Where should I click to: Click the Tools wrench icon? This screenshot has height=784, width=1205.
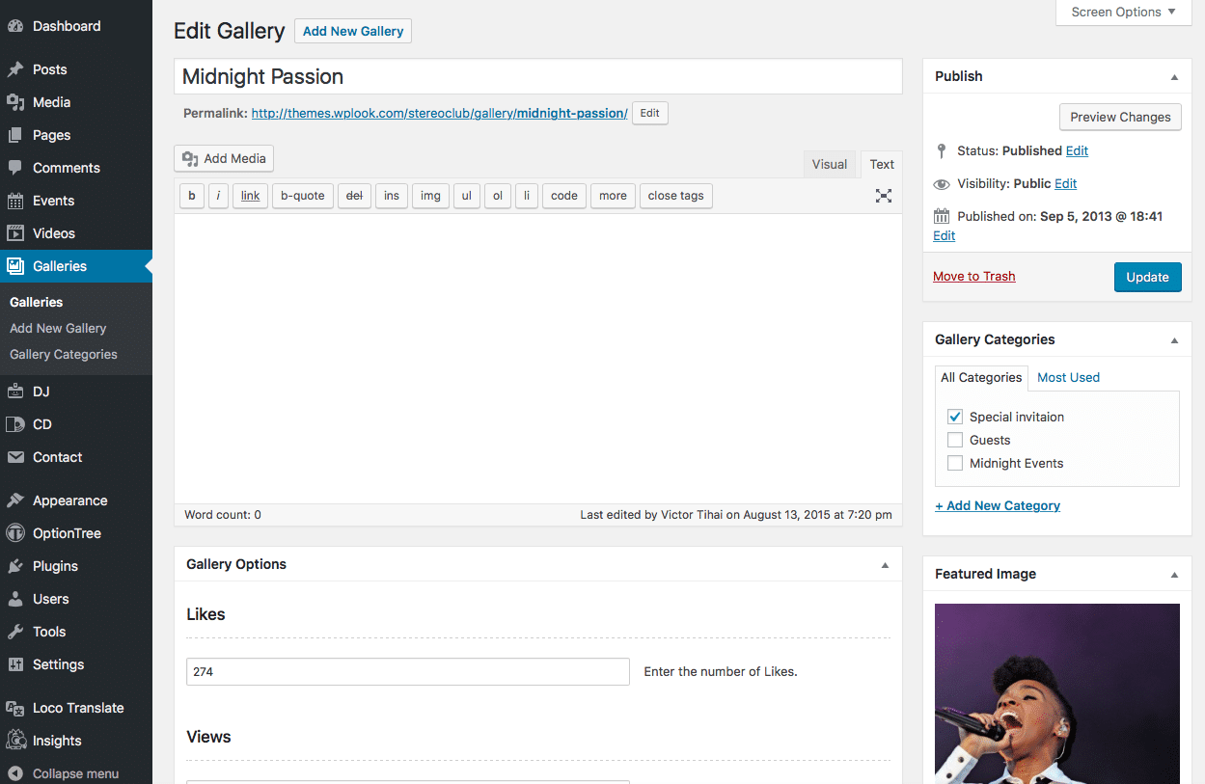click(x=15, y=632)
